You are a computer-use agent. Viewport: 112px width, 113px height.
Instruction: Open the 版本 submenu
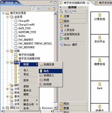pos(29,100)
